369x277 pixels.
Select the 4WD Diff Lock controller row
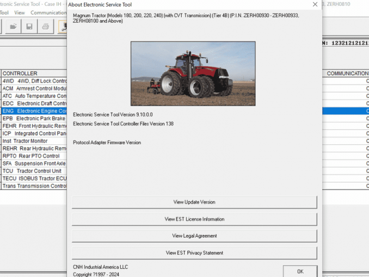[34, 81]
